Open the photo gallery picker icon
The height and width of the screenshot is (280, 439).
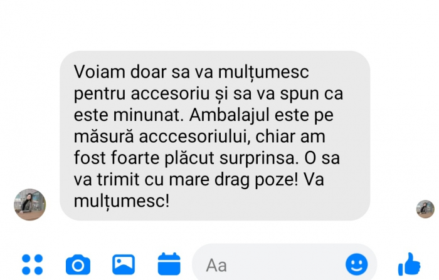tap(124, 264)
